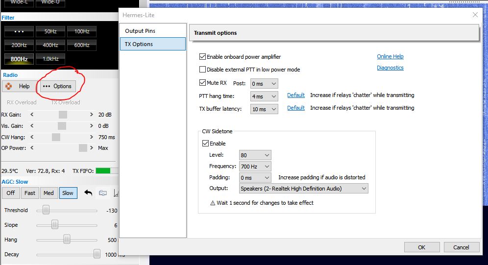Select the TX Options tab
488x265 pixels.
(x=139, y=44)
